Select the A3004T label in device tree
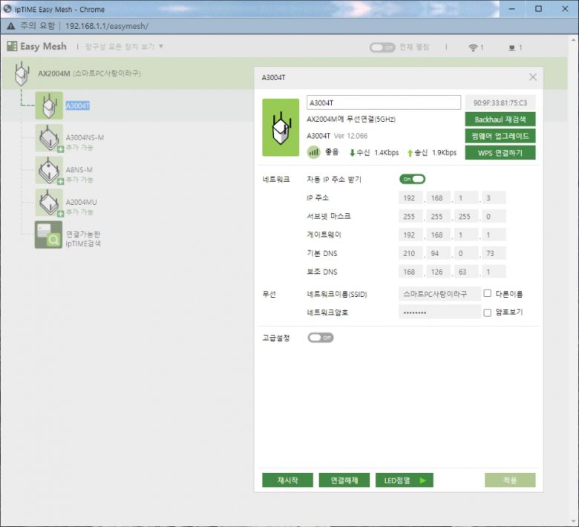Viewport: 579px width, 527px height. tap(77, 106)
